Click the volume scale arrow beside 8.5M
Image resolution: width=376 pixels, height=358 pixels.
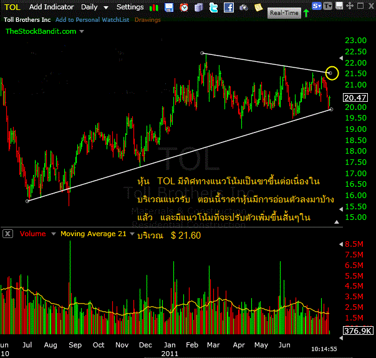(x=341, y=244)
